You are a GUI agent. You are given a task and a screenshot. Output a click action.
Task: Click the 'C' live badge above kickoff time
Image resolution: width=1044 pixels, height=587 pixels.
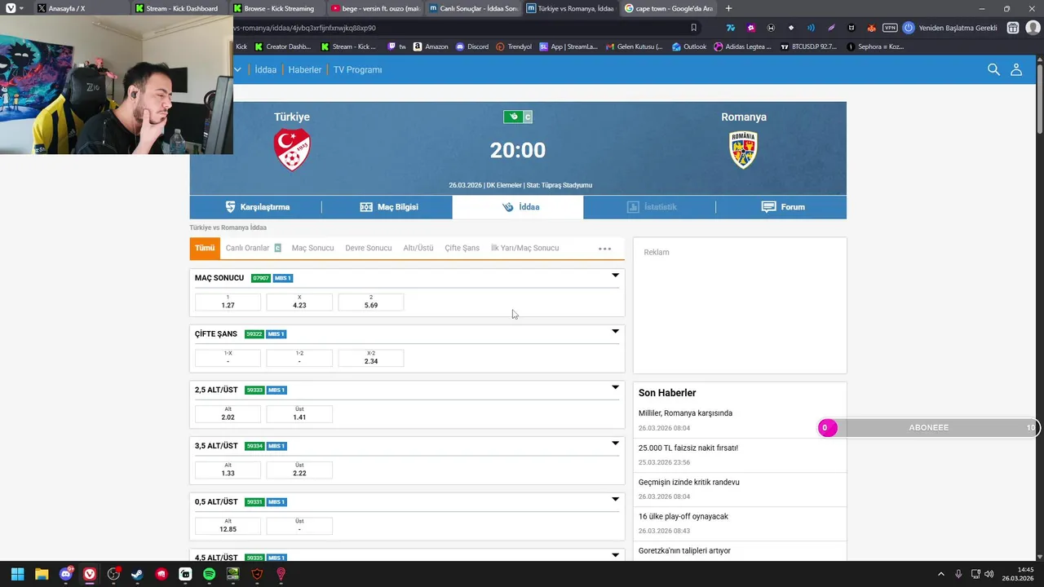coord(528,117)
